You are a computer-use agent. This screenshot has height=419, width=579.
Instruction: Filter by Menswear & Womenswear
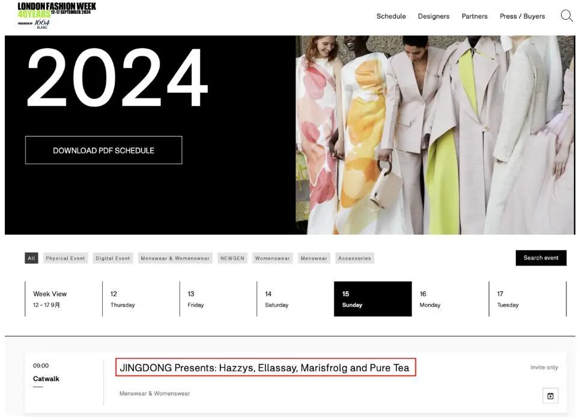point(175,258)
